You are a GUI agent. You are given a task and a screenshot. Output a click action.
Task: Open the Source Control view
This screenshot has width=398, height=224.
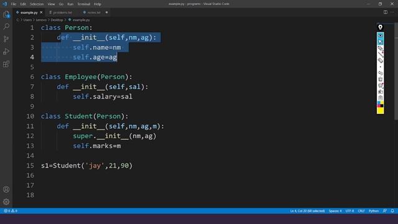point(6,39)
